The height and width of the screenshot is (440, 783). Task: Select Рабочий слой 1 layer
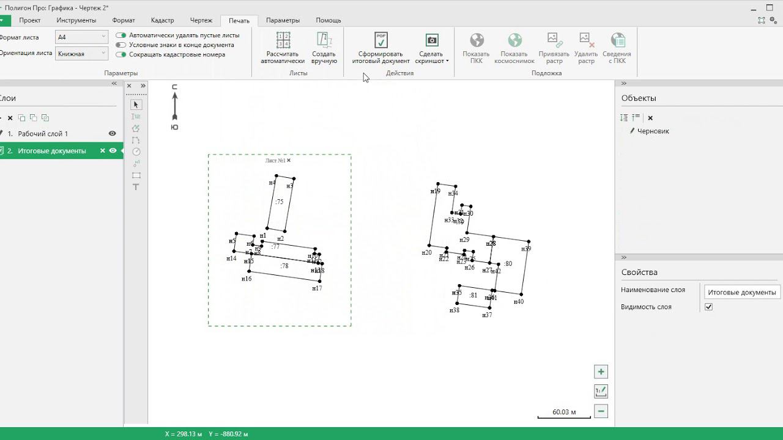coord(61,133)
